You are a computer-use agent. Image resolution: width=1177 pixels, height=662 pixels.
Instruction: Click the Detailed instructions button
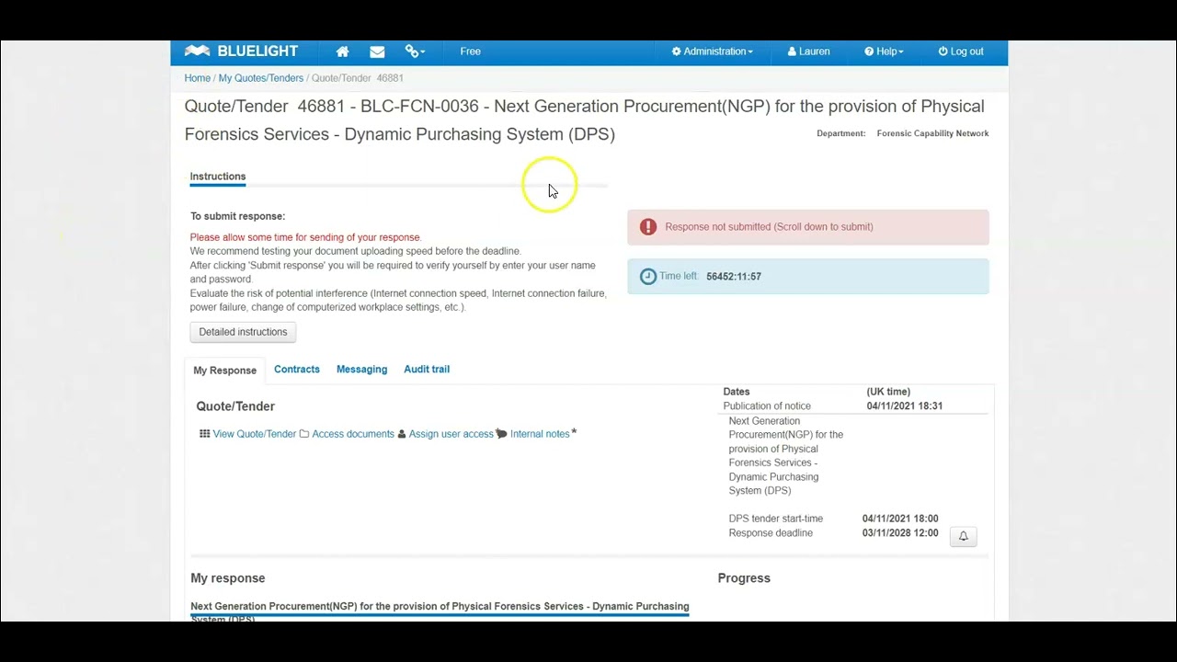(x=243, y=332)
